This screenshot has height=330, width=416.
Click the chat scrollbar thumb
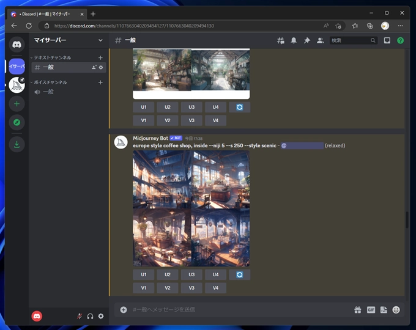(406, 219)
